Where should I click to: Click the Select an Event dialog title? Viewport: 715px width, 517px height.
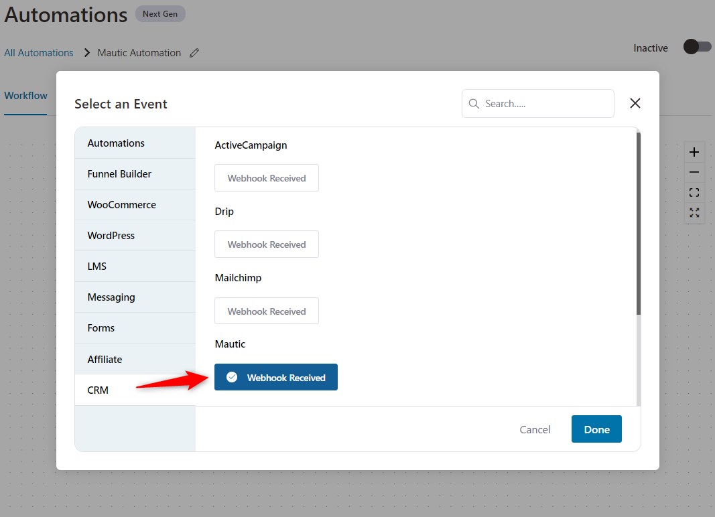point(121,104)
